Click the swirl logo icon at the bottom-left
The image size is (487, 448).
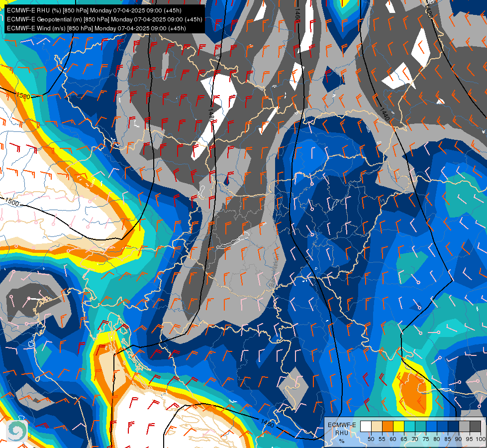pos(17,431)
